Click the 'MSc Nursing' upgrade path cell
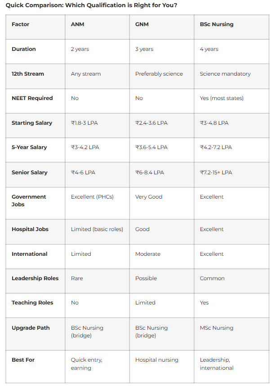 pyautogui.click(x=217, y=328)
